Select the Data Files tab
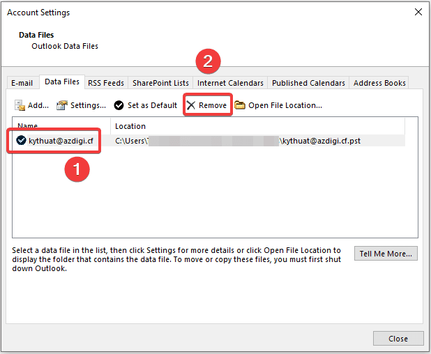 click(x=62, y=82)
